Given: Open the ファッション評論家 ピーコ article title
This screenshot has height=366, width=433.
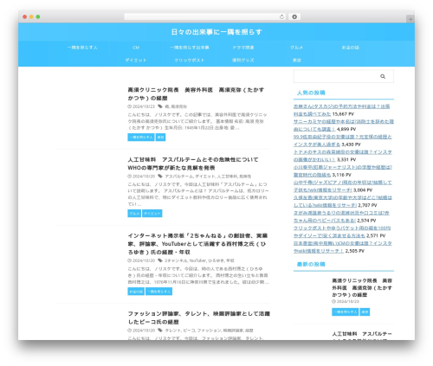Looking at the screenshot, I should pos(199,318).
